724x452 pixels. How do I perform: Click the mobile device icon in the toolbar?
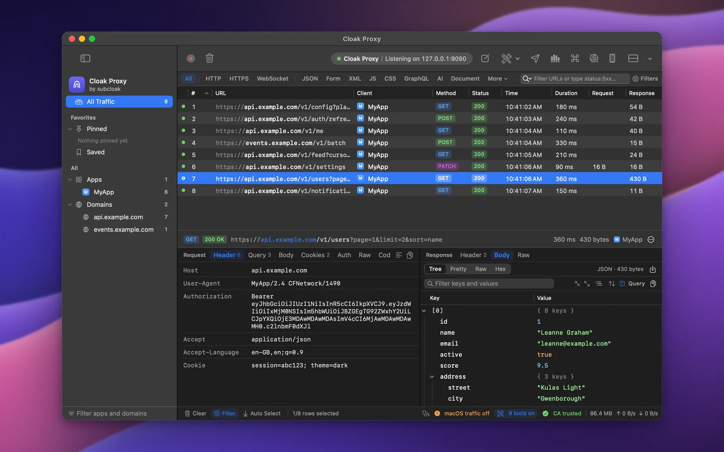(612, 58)
